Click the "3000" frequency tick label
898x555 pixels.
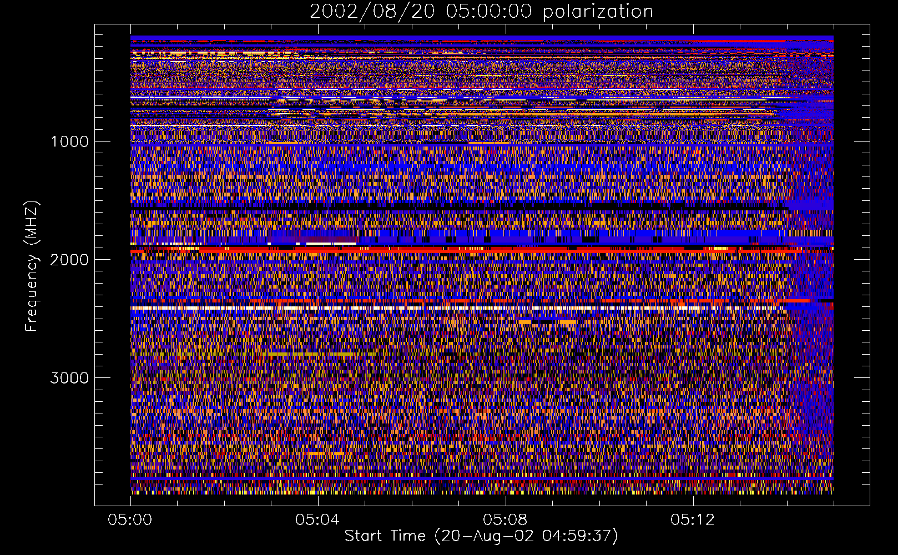pyautogui.click(x=70, y=378)
